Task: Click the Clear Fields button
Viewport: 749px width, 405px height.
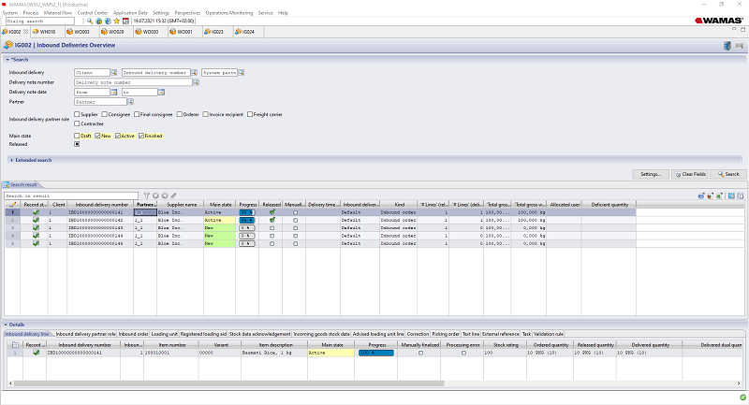Action: point(690,174)
